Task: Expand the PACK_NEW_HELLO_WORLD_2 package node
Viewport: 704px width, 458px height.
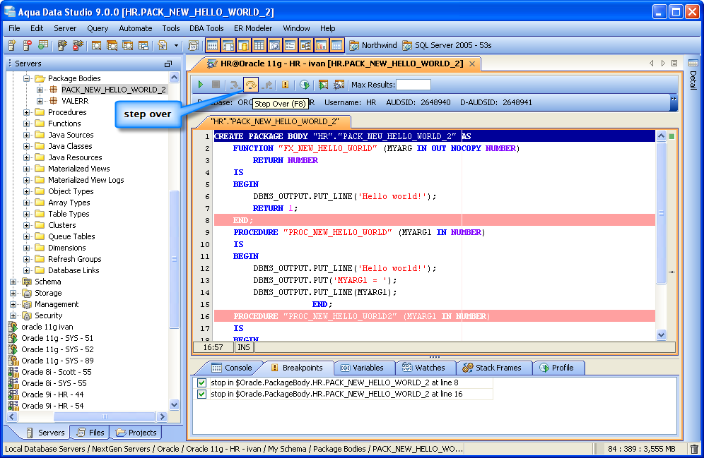Action: [x=40, y=90]
